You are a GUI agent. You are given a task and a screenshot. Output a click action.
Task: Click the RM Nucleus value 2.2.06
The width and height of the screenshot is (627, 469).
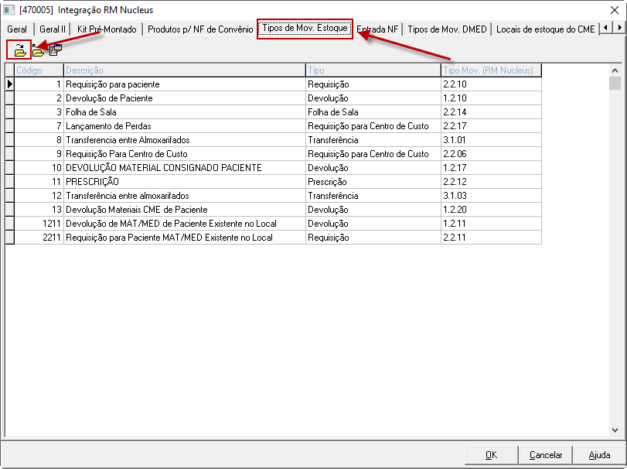click(x=491, y=154)
